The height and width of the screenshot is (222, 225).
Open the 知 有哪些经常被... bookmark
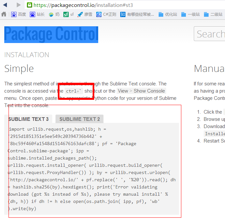tap(137, 14)
